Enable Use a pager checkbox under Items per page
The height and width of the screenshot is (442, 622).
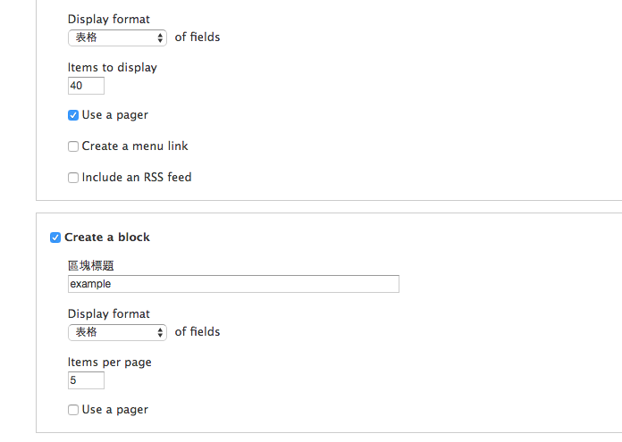click(73, 410)
